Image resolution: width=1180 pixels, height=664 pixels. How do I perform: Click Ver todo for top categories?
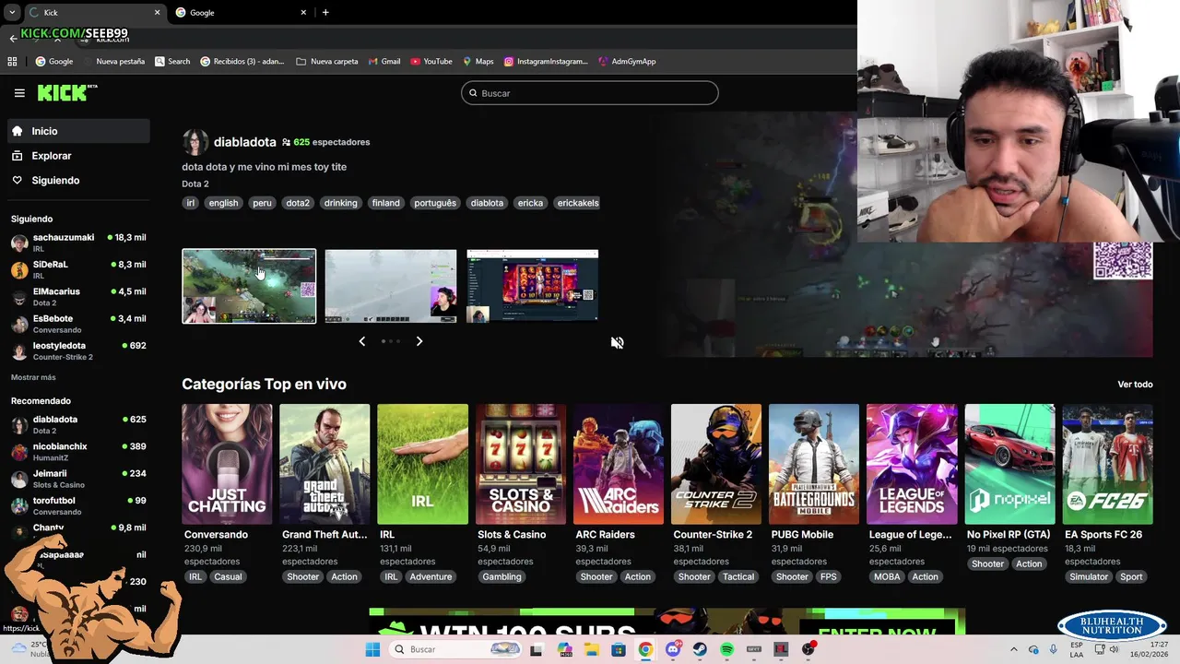pos(1135,385)
